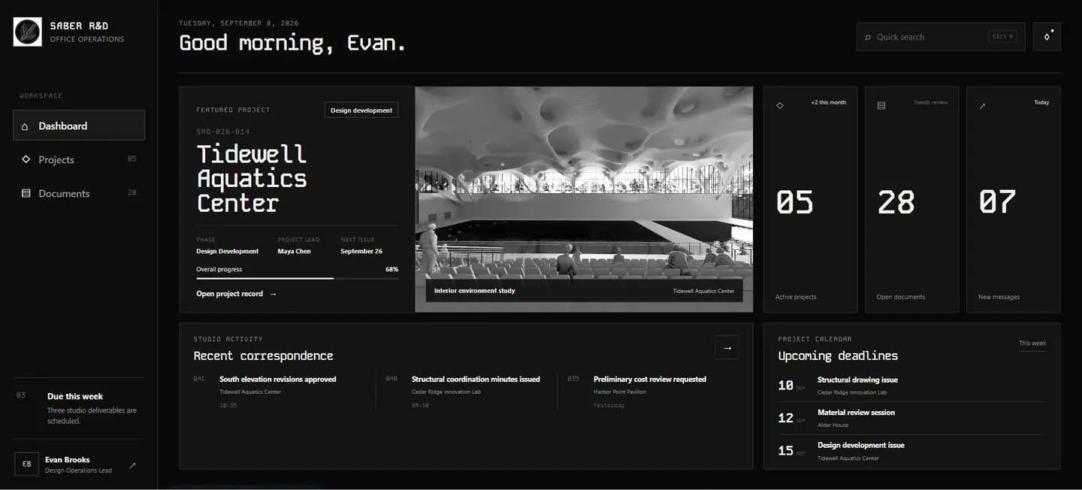1082x490 pixels.
Task: Select the 'Material review session' deadline
Action: click(912, 419)
